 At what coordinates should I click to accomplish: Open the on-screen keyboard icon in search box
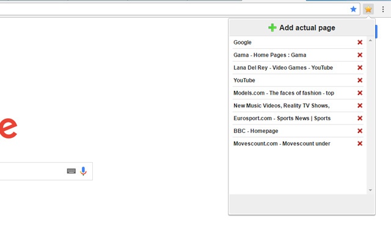tap(71, 171)
